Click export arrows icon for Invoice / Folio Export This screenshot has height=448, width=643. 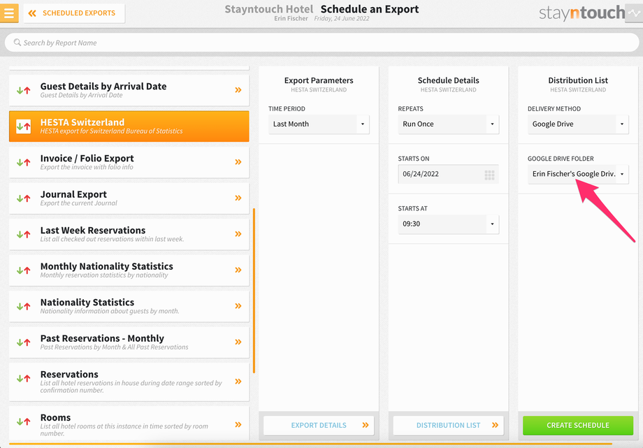(x=23, y=162)
